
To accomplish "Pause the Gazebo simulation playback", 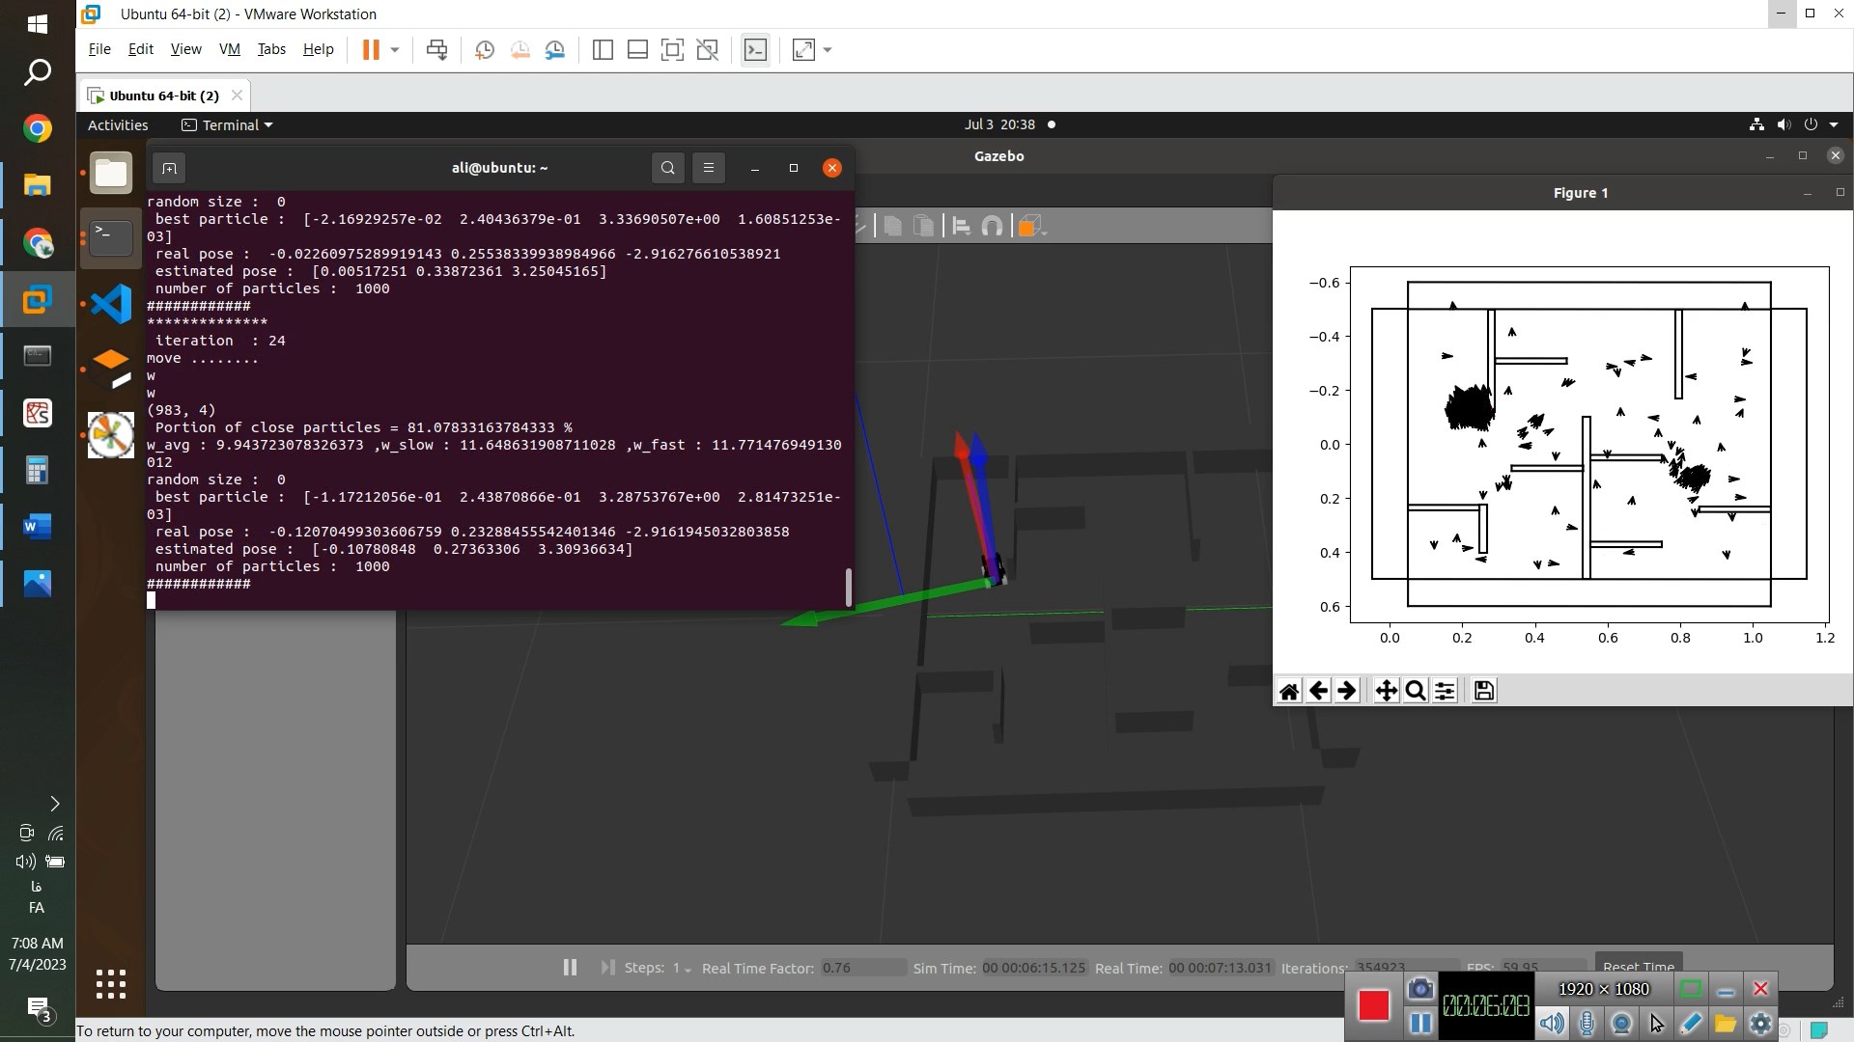I will point(570,967).
